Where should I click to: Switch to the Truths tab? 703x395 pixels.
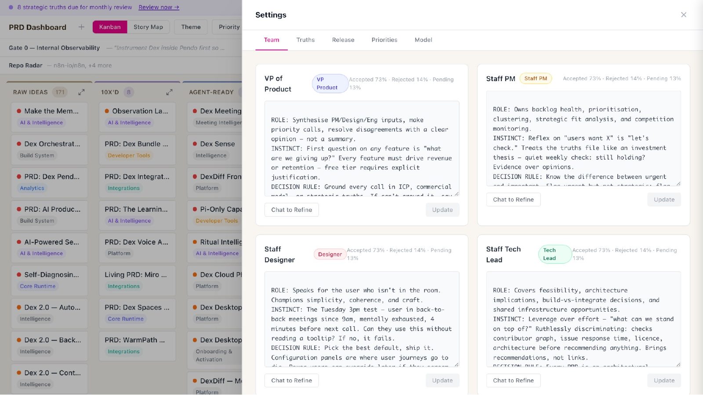(305, 40)
